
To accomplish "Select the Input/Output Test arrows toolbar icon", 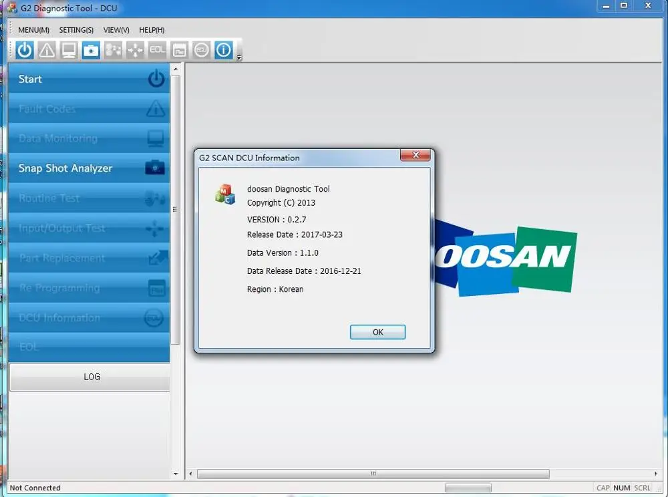I will click(135, 49).
